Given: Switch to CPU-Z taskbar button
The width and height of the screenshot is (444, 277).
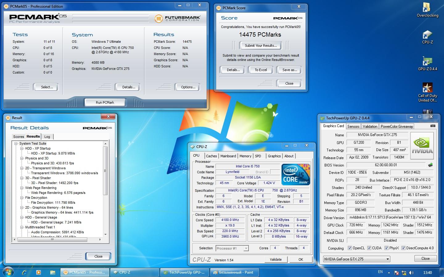Looking at the screenshot, I should [135, 272].
